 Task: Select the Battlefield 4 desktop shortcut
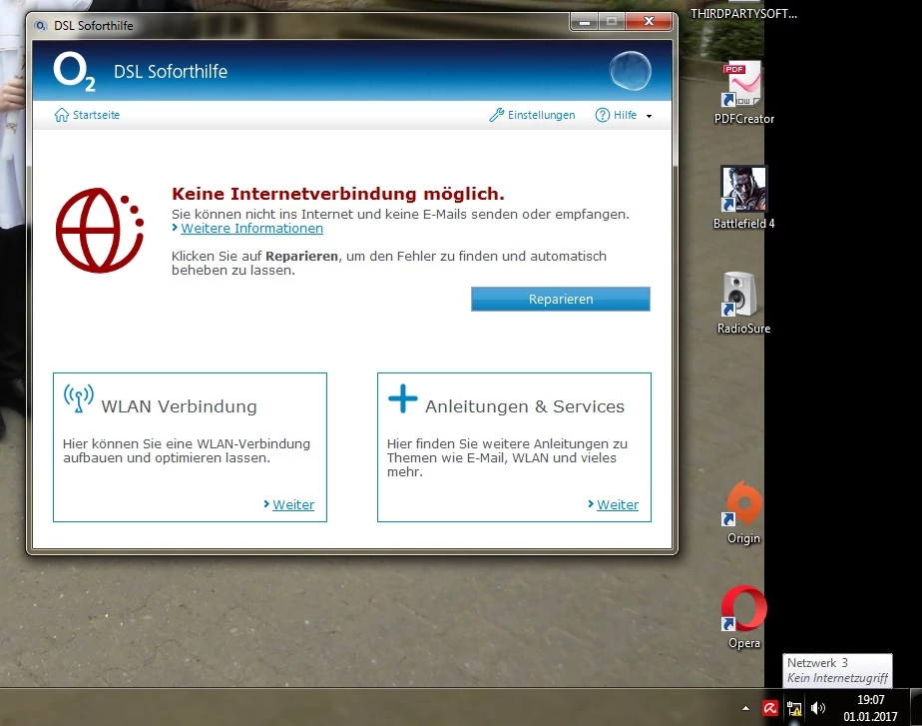pos(743,198)
